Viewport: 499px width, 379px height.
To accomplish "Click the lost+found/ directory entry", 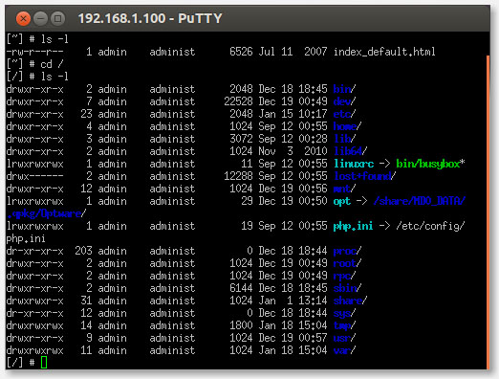I will coord(364,176).
